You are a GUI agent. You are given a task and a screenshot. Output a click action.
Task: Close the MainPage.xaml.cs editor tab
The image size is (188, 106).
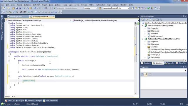click(x=53, y=16)
